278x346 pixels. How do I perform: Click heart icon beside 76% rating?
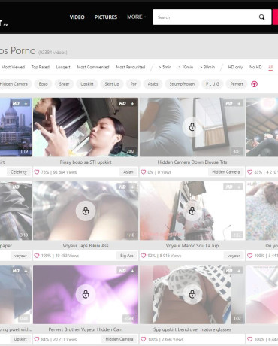click(x=37, y=172)
